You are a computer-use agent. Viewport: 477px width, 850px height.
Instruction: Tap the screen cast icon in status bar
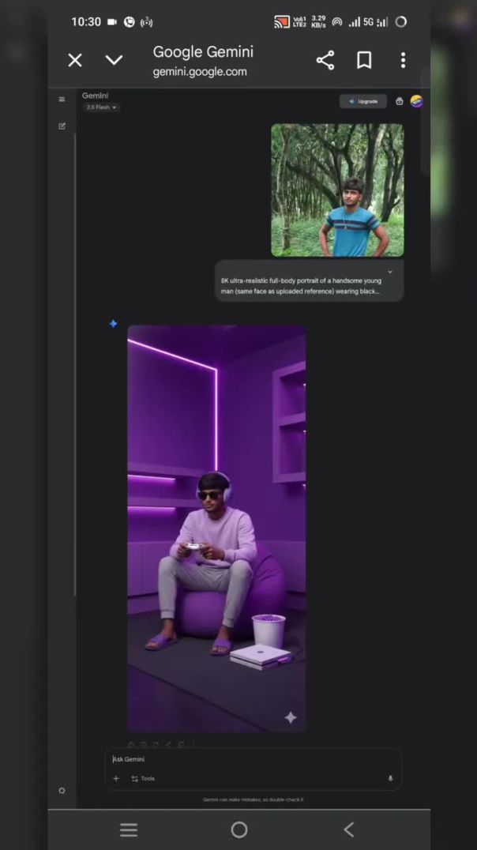click(x=282, y=21)
